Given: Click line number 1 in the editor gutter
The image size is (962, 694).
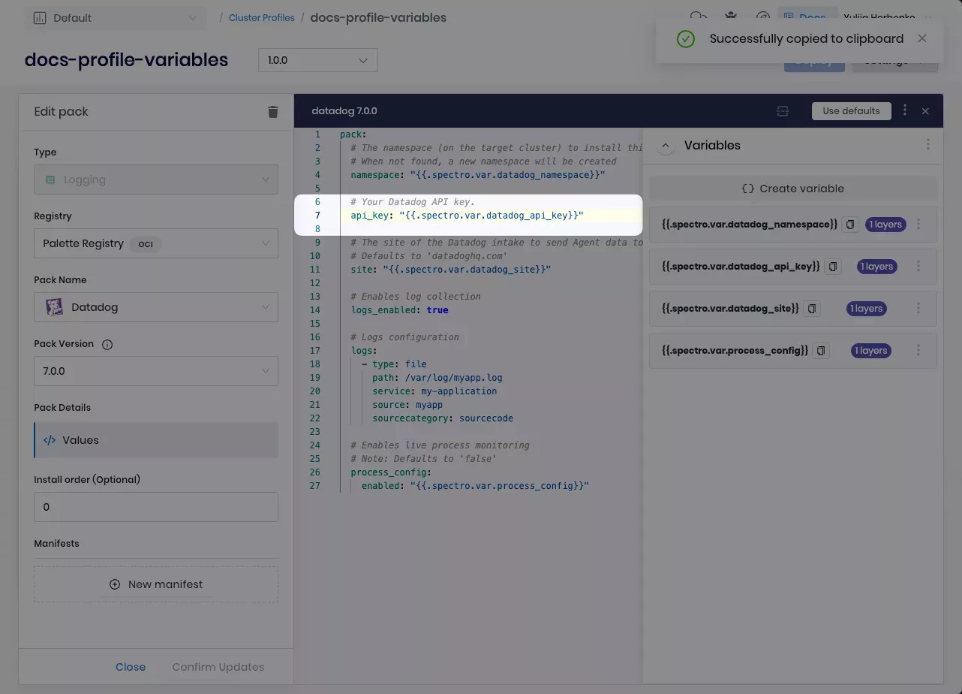Looking at the screenshot, I should [x=317, y=134].
